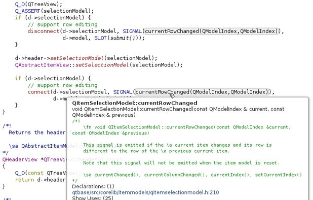Viewport: 313px width, 200px height.
Task: Click 'Note that this signal' line in tooltip
Action: point(181,163)
